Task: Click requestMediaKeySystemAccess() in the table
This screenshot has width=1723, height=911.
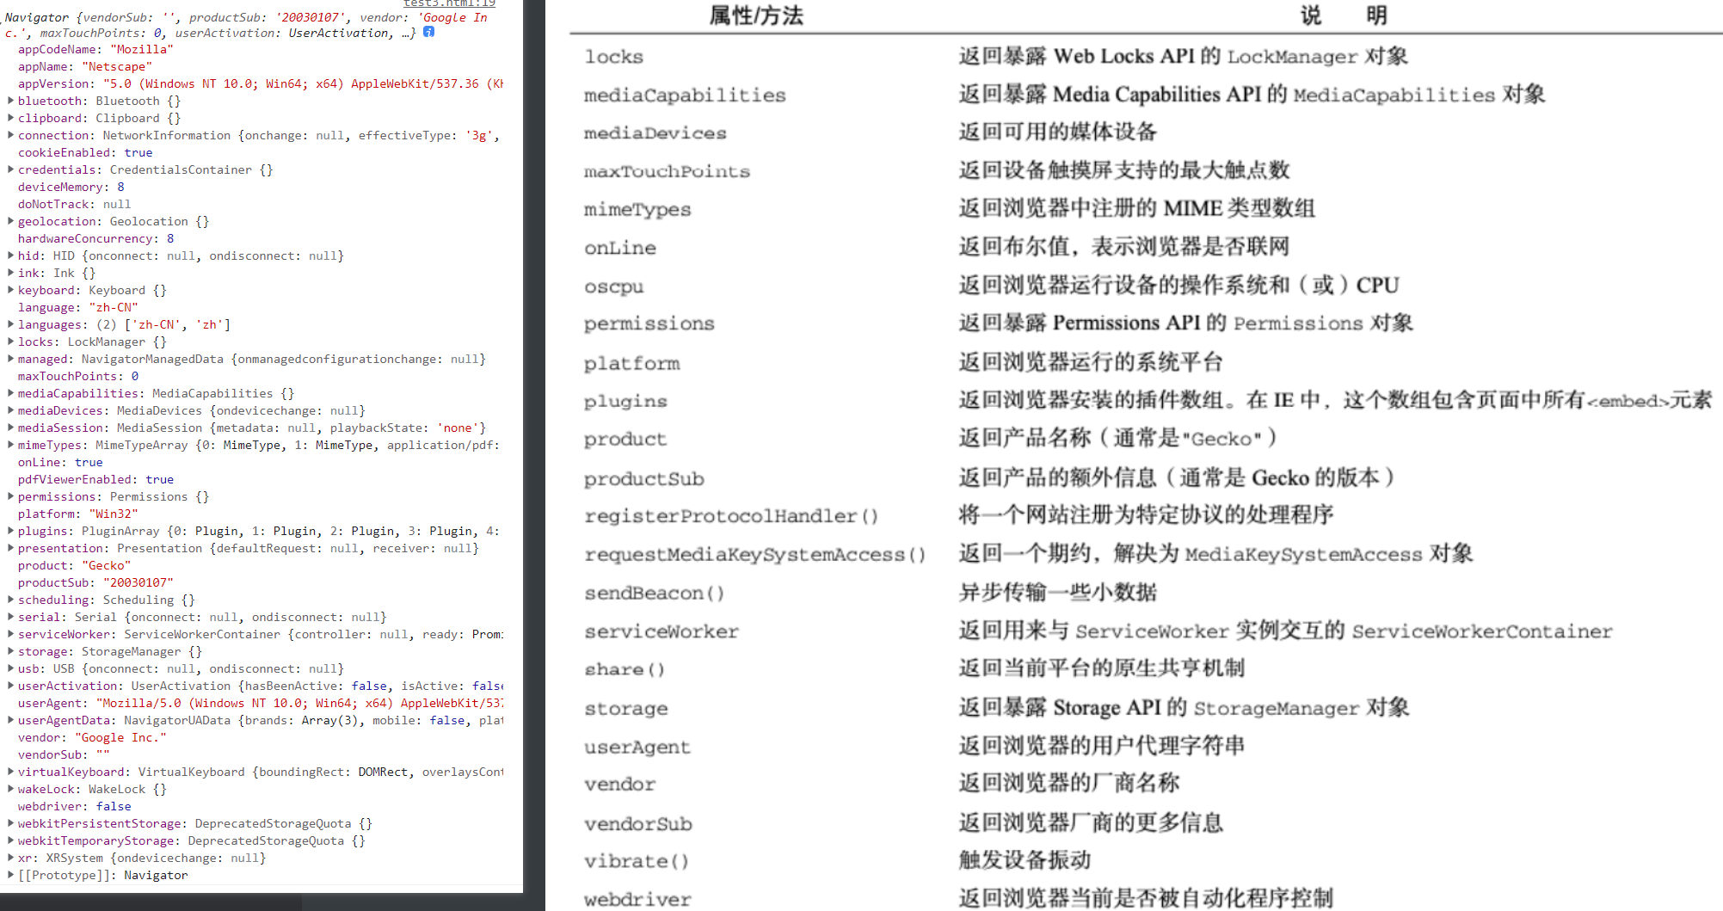Action: tap(755, 555)
